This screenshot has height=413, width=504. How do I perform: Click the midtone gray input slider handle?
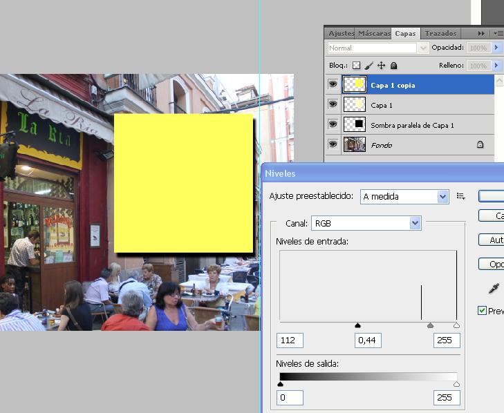coord(430,325)
